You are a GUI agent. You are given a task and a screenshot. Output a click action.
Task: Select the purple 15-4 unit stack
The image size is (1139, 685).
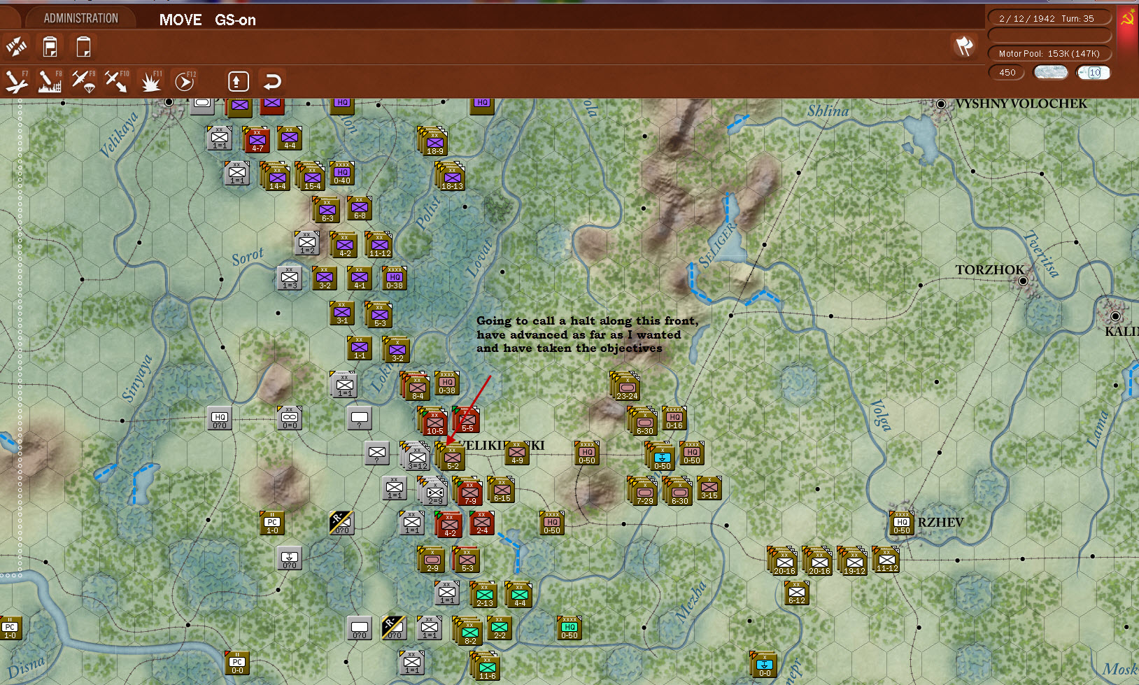(311, 176)
